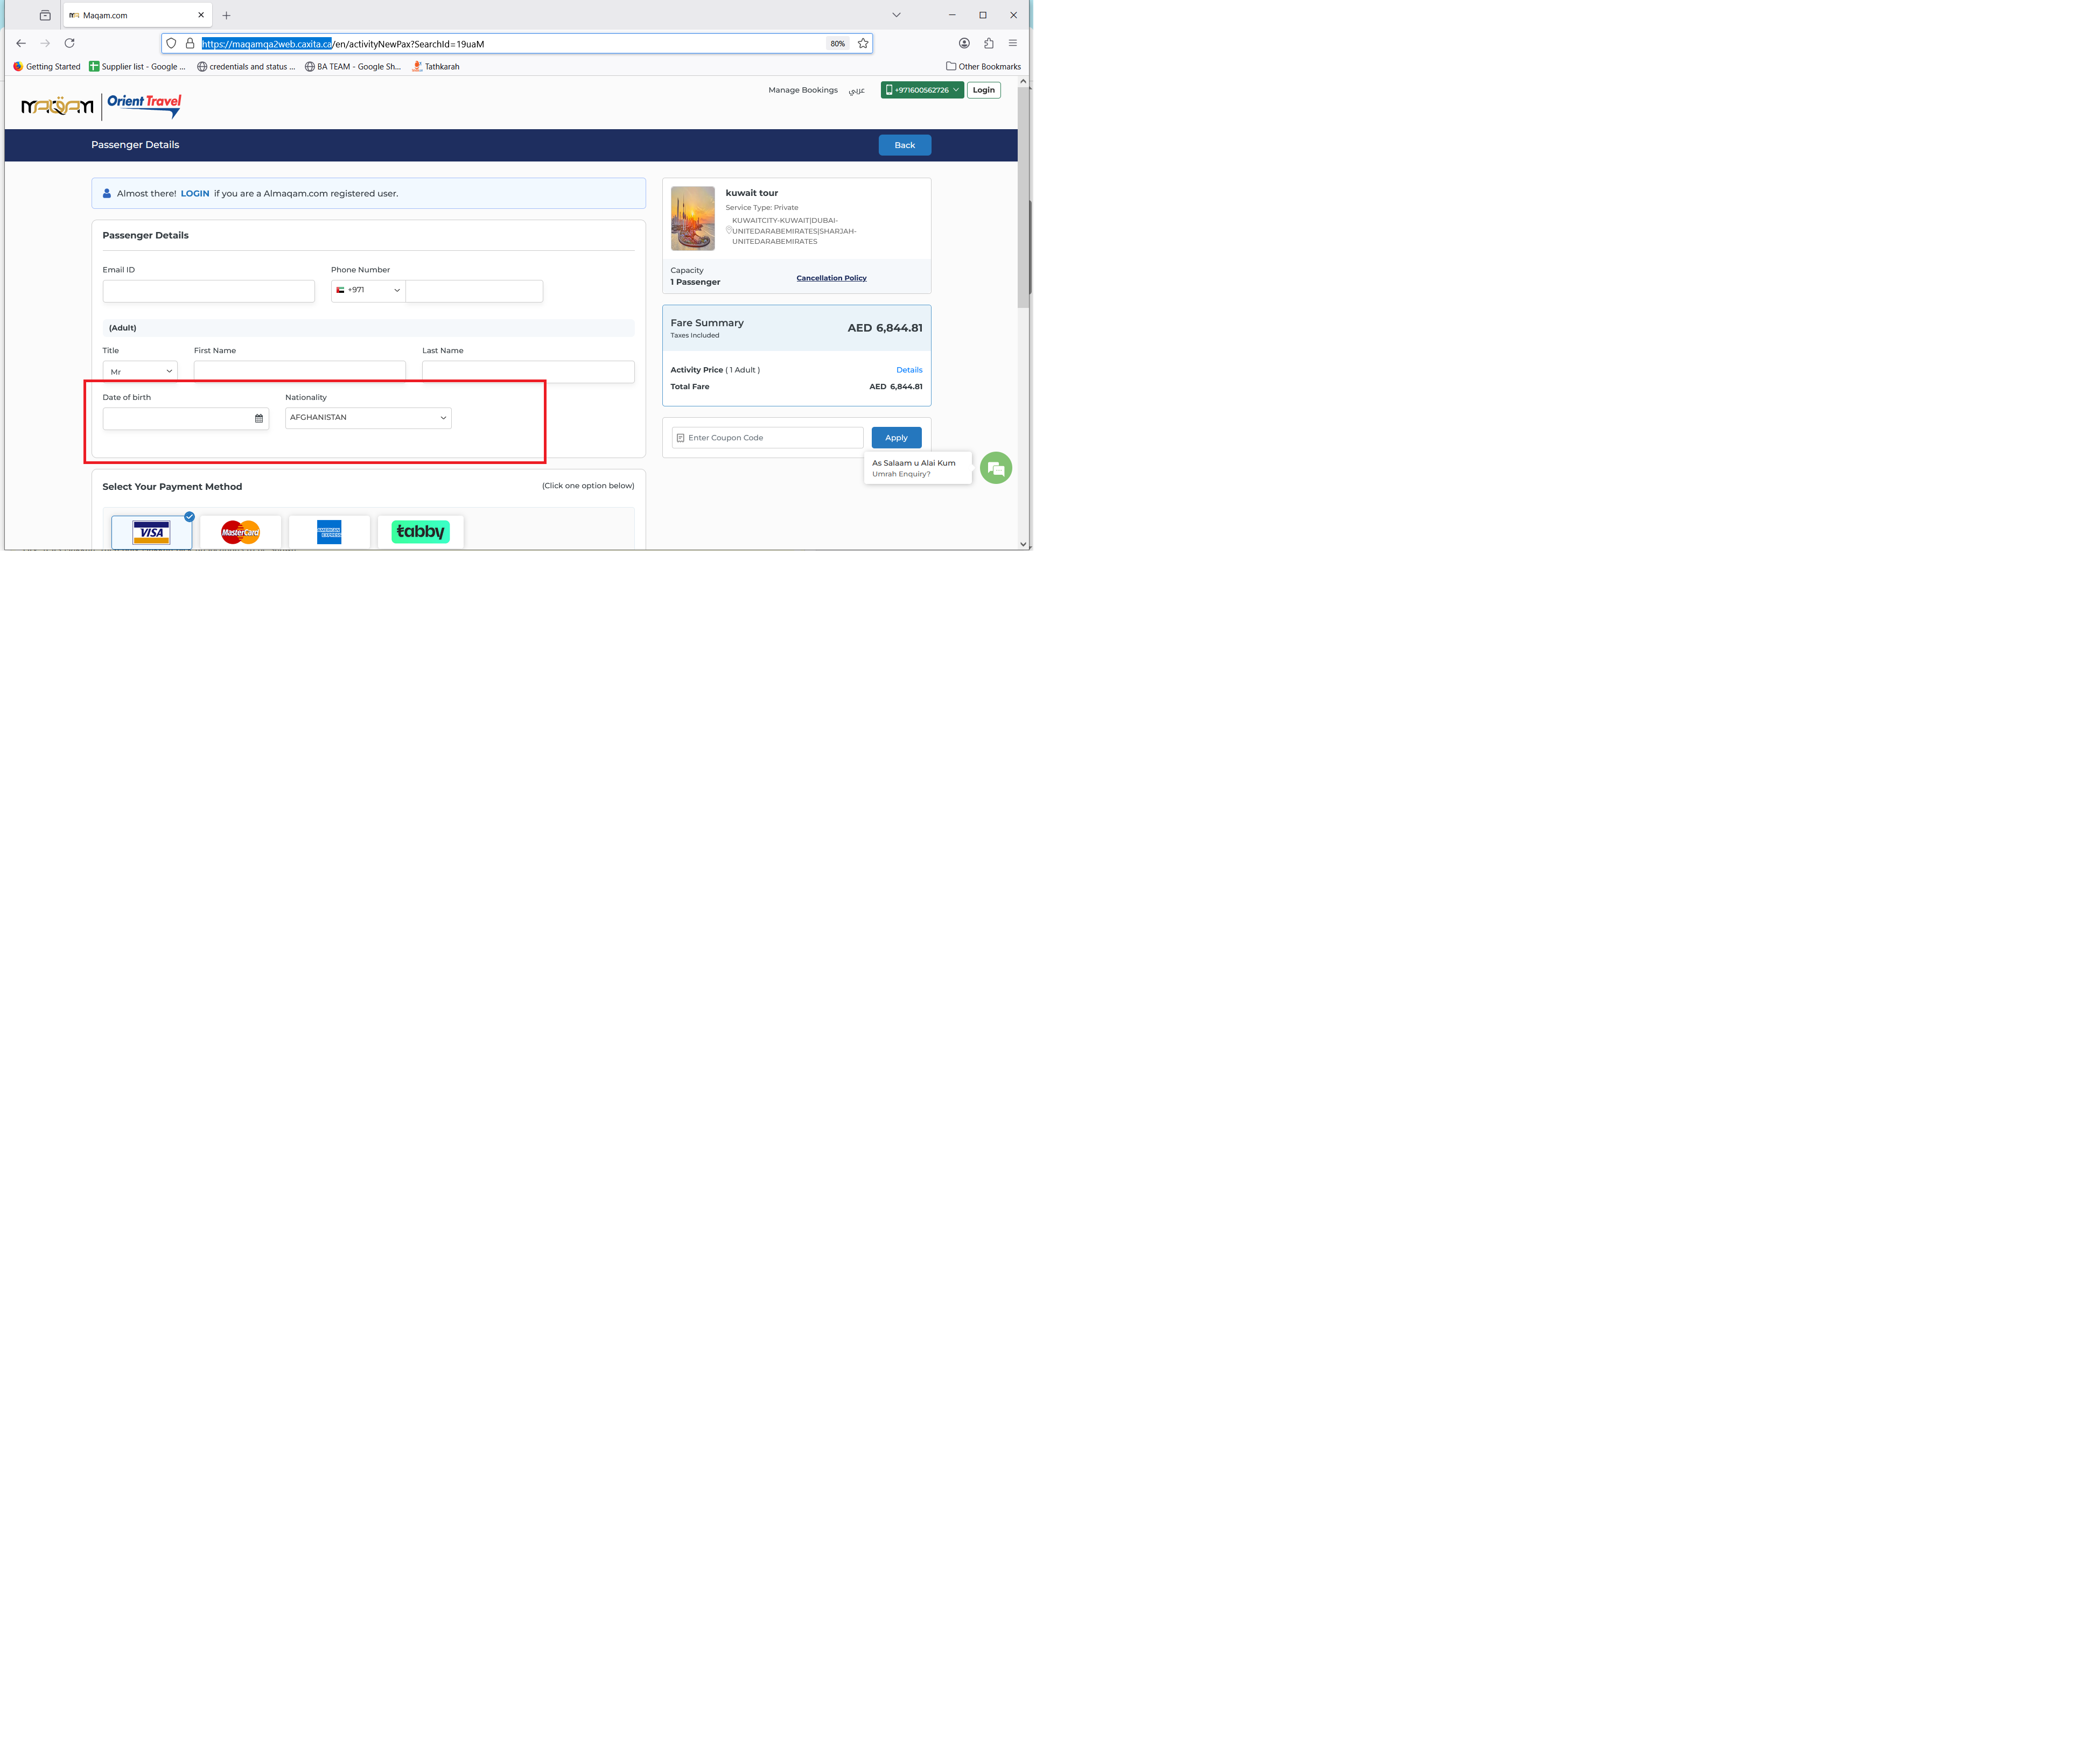2100x1757 pixels.
Task: Click the Maqam logo
Action: click(58, 106)
